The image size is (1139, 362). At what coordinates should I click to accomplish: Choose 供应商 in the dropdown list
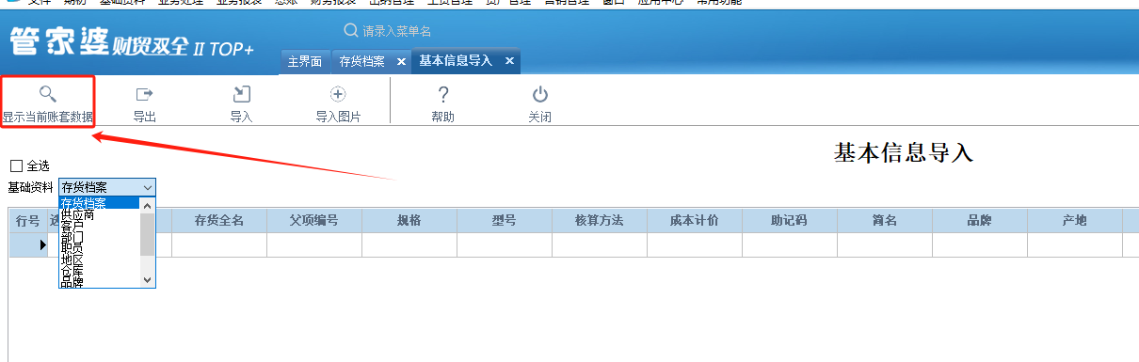coord(99,214)
